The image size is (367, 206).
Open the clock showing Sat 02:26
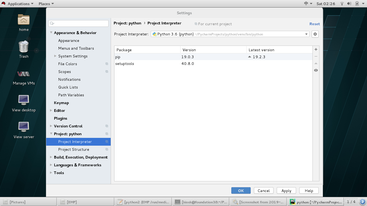[x=326, y=3]
